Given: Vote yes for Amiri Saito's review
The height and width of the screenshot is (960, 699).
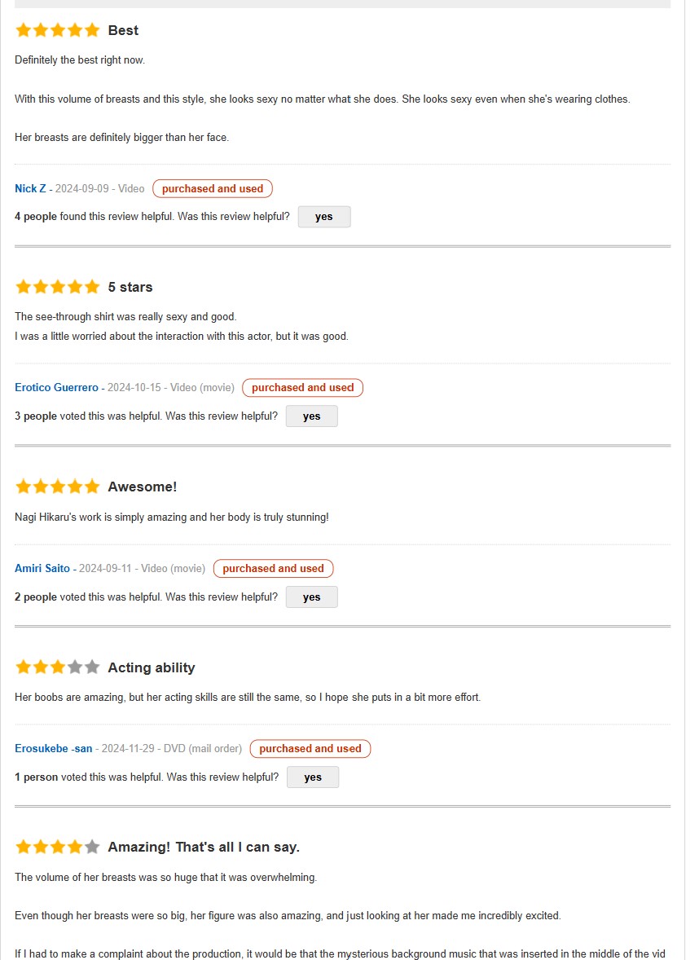Looking at the screenshot, I should pyautogui.click(x=311, y=597).
